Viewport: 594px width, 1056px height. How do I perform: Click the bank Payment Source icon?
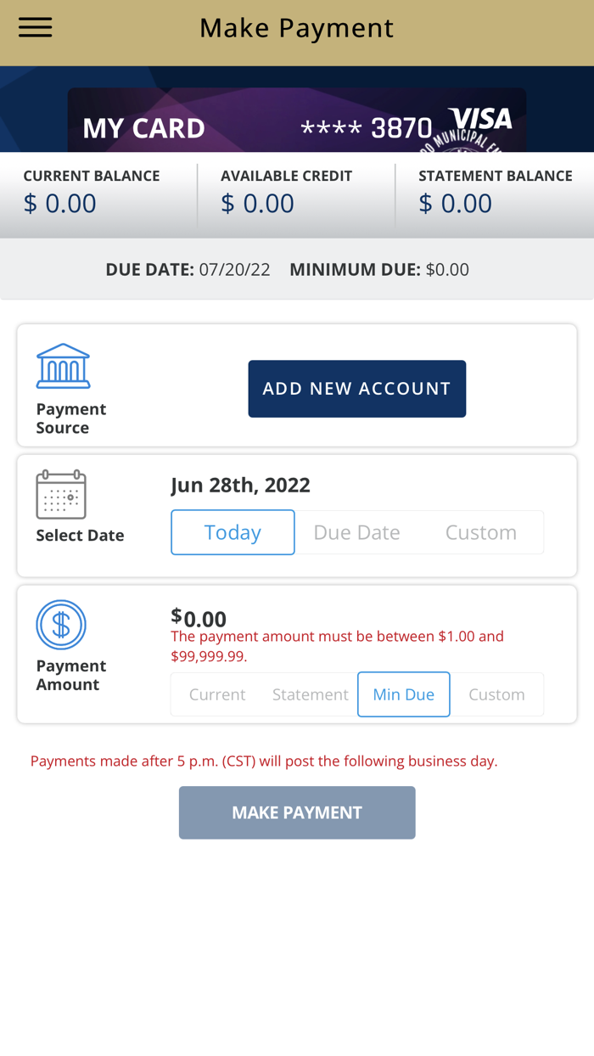pyautogui.click(x=63, y=366)
